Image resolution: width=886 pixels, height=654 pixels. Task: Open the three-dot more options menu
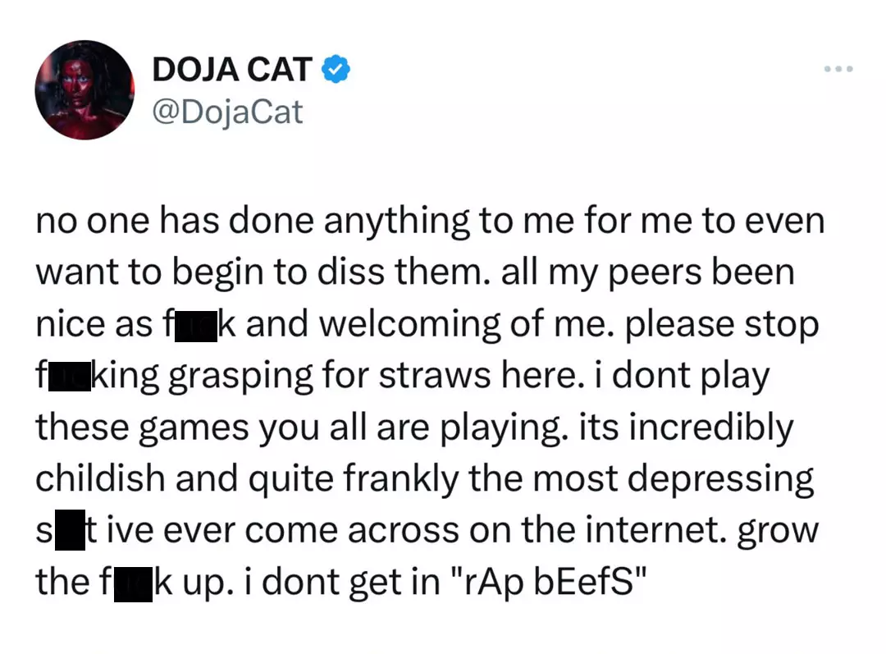838,69
